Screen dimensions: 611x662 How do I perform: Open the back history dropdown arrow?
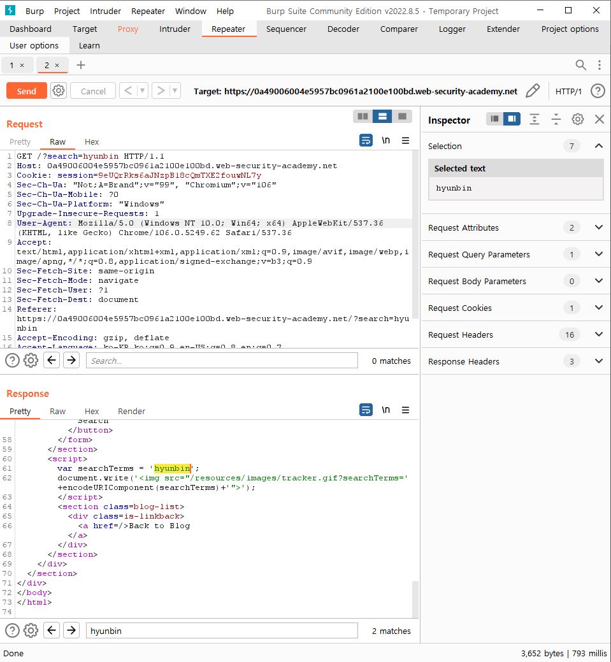pos(142,90)
